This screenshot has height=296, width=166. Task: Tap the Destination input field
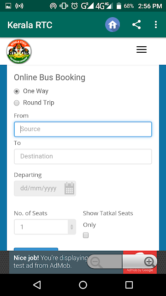[83, 156]
